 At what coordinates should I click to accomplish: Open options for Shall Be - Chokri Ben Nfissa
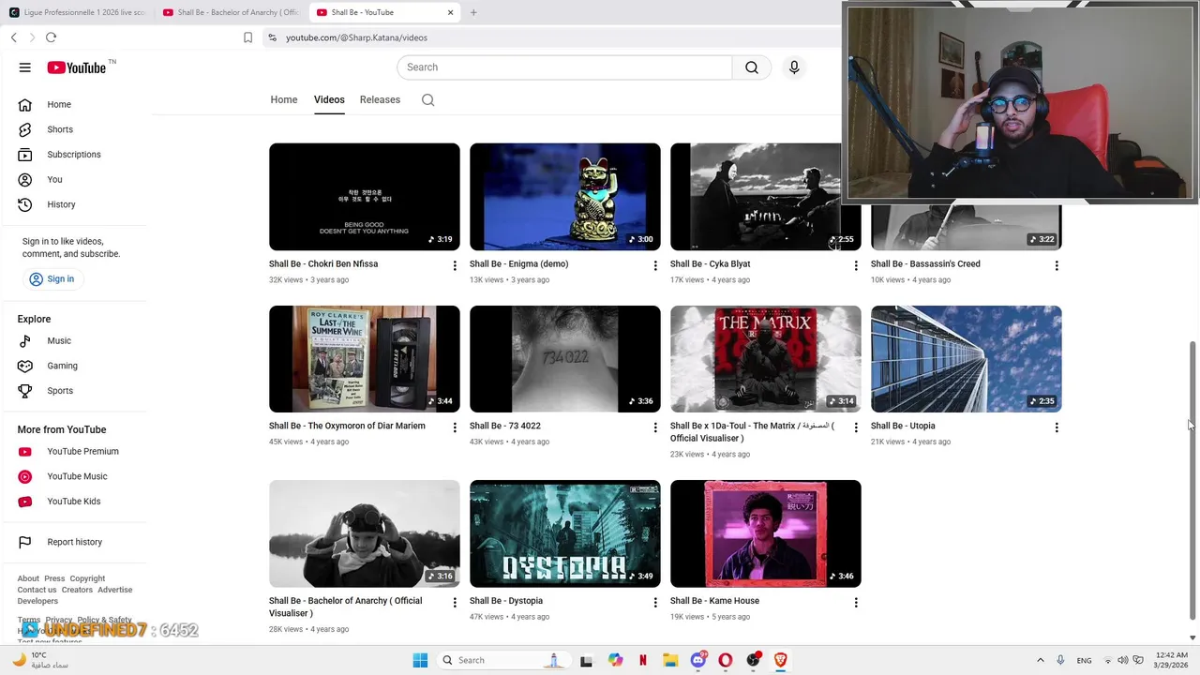coord(455,265)
